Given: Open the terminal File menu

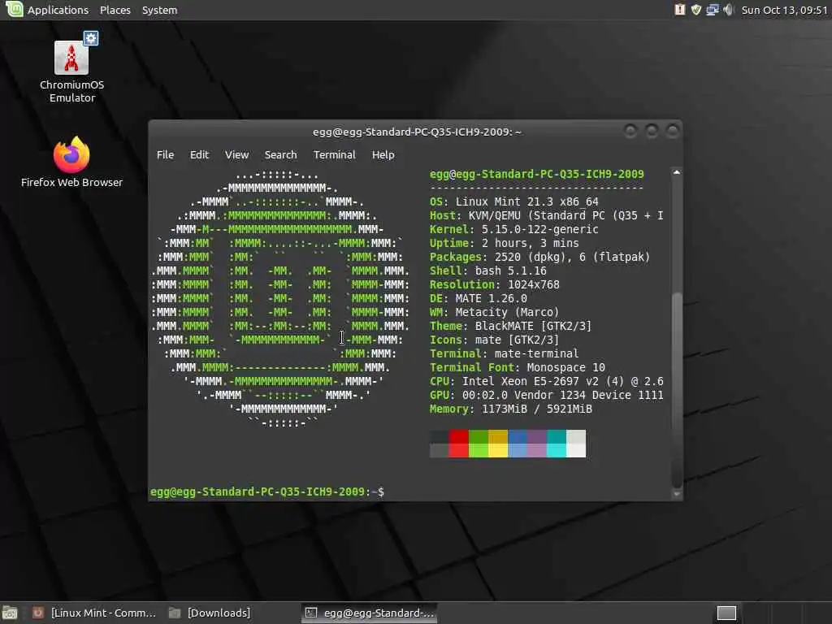Looking at the screenshot, I should [x=165, y=154].
